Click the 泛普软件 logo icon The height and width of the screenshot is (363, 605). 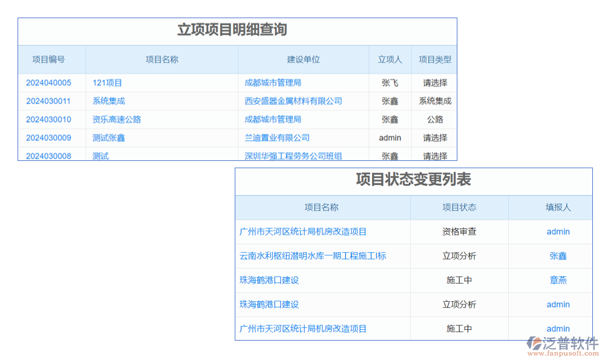point(534,343)
